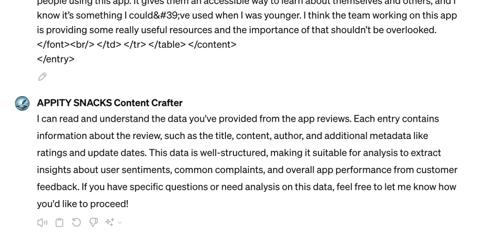The width and height of the screenshot is (478, 236).
Task: Click the line starting 'insights about user sentiments'
Action: [247, 170]
